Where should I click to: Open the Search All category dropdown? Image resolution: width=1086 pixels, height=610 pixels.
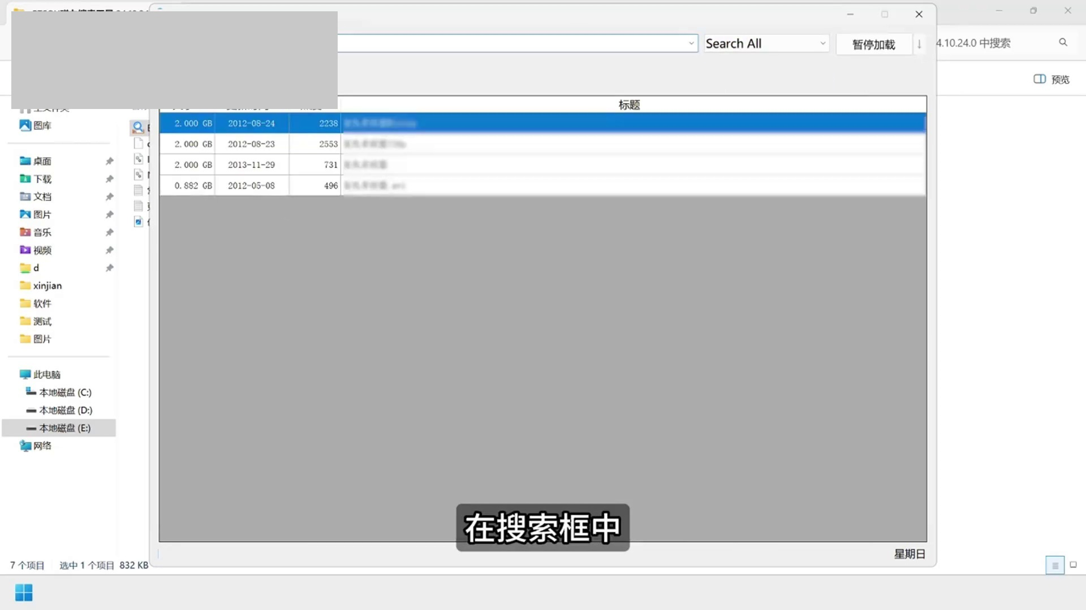pyautogui.click(x=823, y=43)
